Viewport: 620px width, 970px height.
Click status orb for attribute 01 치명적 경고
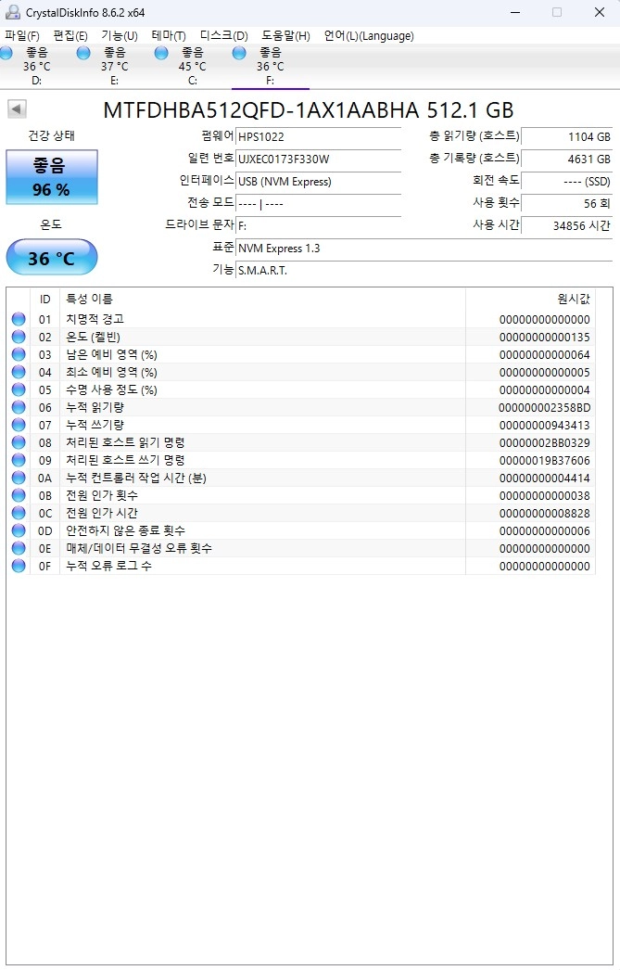coord(19,319)
